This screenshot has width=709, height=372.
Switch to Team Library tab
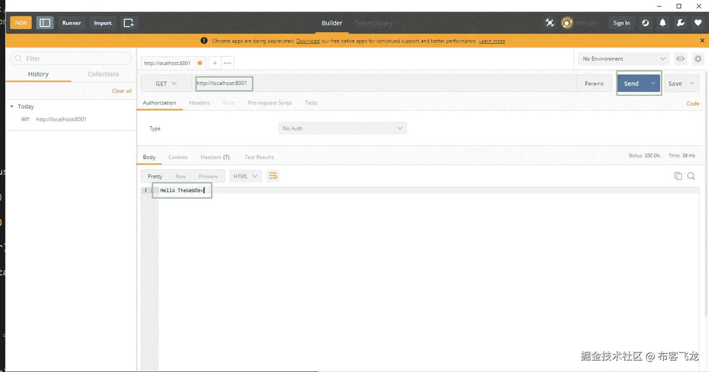click(x=374, y=23)
